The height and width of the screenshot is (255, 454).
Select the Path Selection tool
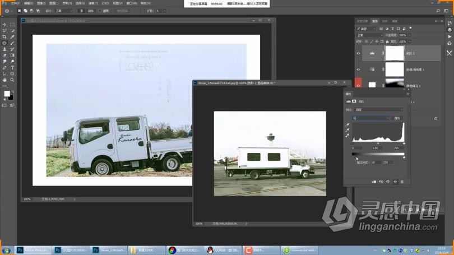click(4, 73)
